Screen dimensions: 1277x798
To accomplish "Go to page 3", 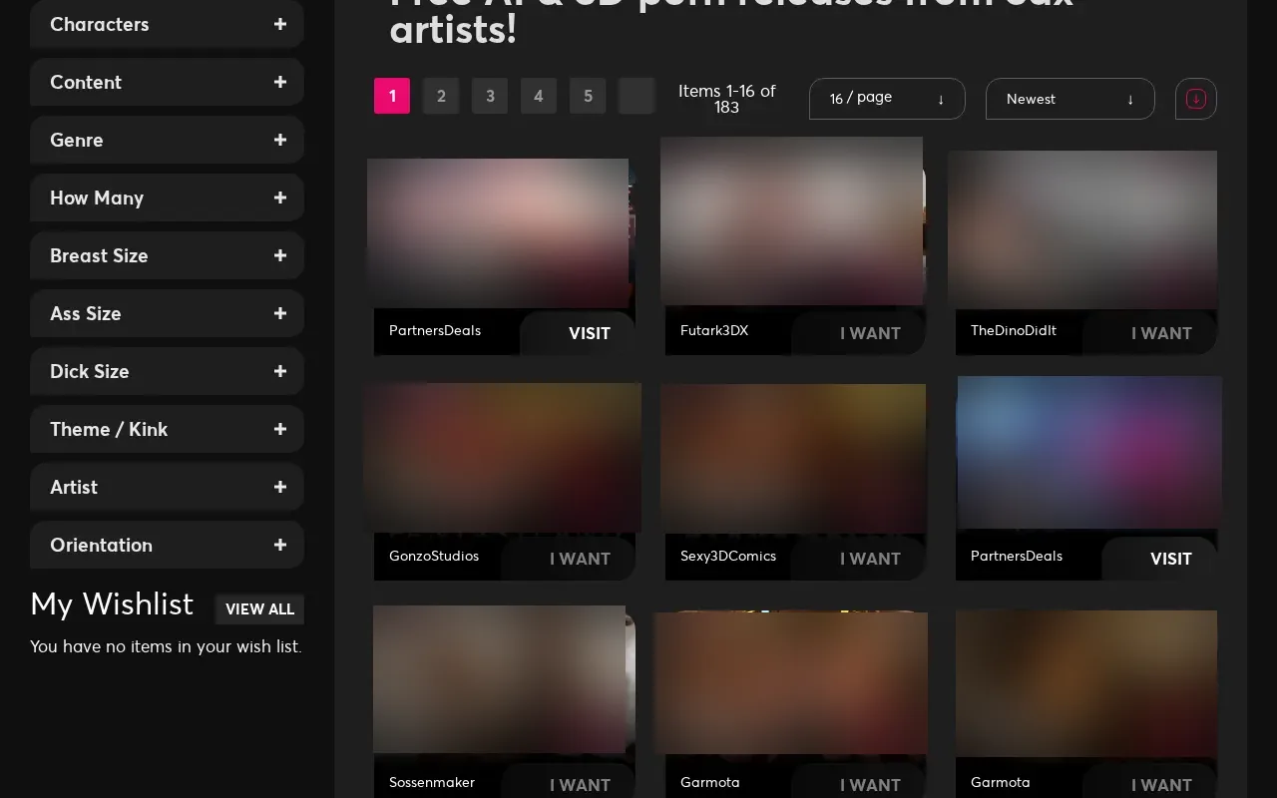I will (x=490, y=96).
